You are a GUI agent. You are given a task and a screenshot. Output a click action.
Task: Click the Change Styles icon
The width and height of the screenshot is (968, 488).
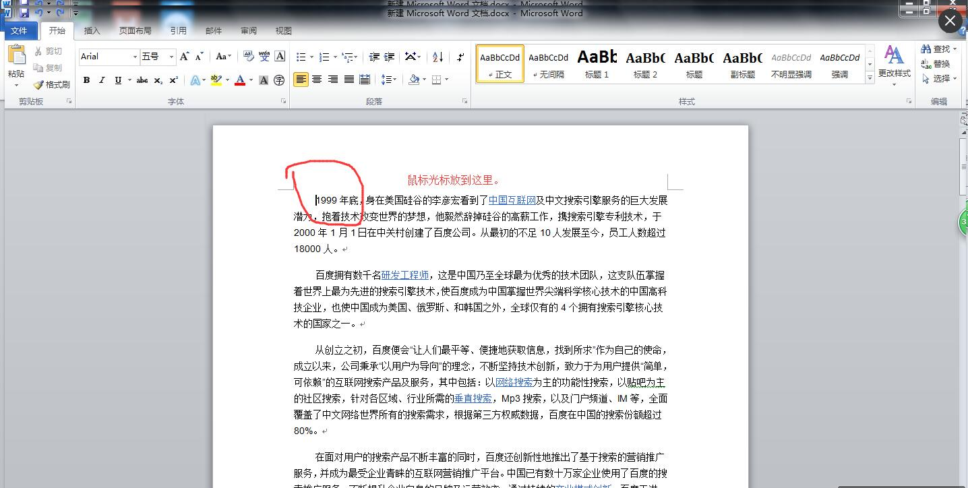[894, 55]
